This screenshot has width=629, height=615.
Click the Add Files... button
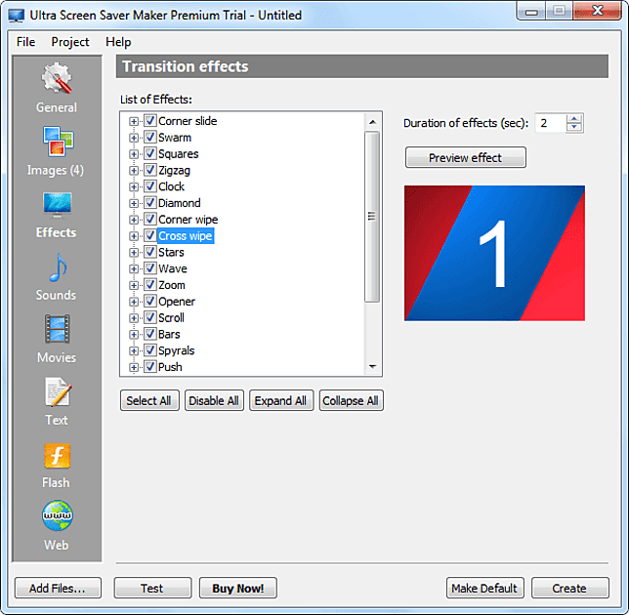tap(58, 588)
